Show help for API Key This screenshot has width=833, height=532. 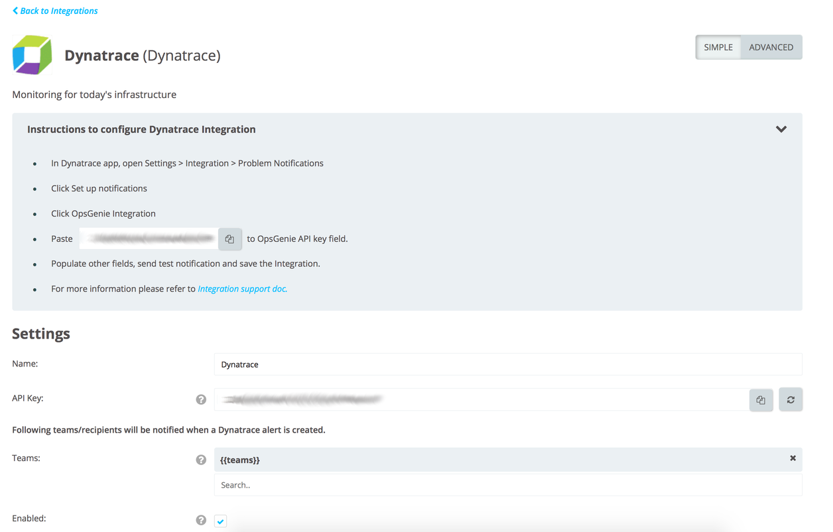pos(201,399)
